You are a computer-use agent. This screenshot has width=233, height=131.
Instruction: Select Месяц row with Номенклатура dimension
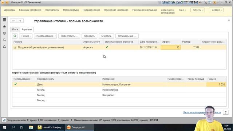119,90
